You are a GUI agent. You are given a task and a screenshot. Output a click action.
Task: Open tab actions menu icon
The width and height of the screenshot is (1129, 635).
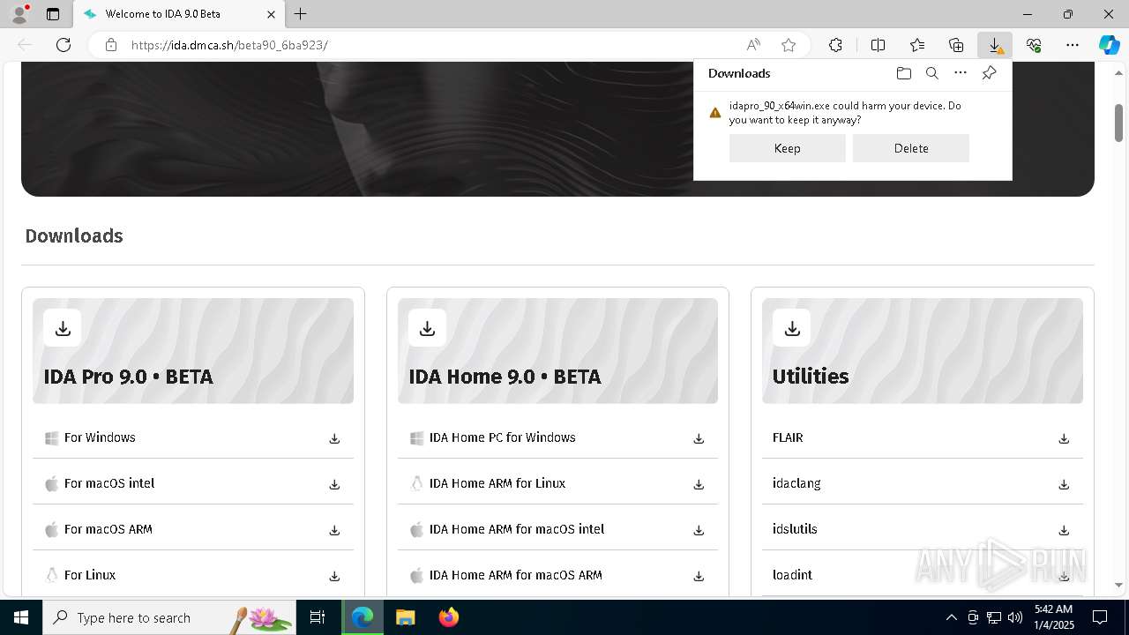[x=53, y=14]
